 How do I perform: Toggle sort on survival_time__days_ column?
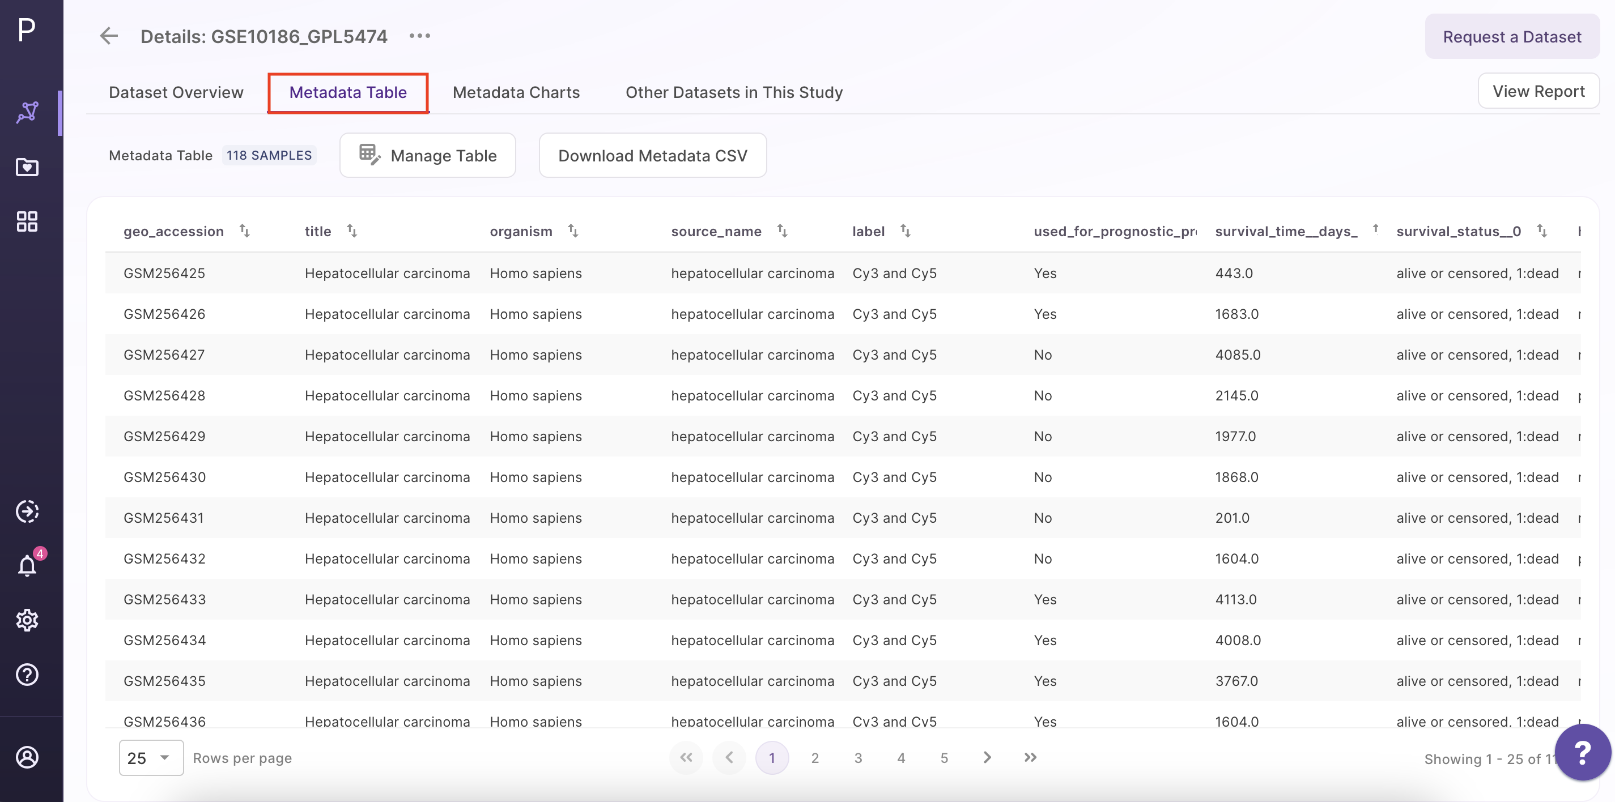point(1375,229)
